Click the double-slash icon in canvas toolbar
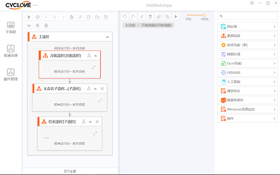 (x=142, y=17)
